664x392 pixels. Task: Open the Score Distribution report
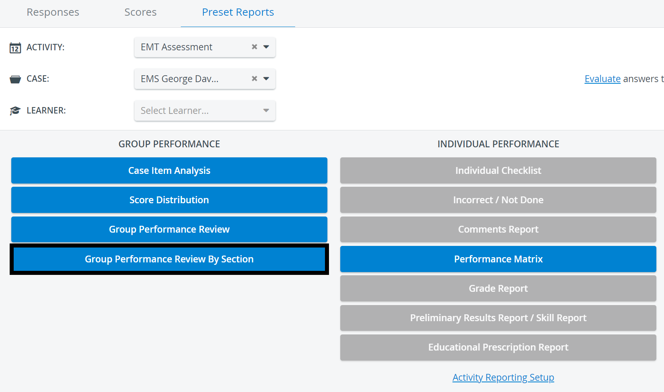[x=169, y=200]
